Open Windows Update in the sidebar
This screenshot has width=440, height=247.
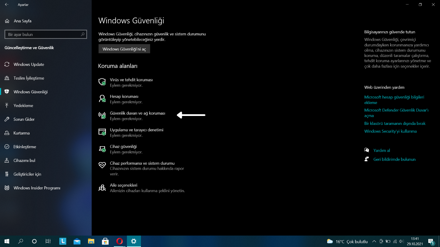coord(29,64)
